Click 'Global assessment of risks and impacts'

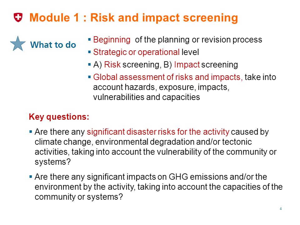168,77
